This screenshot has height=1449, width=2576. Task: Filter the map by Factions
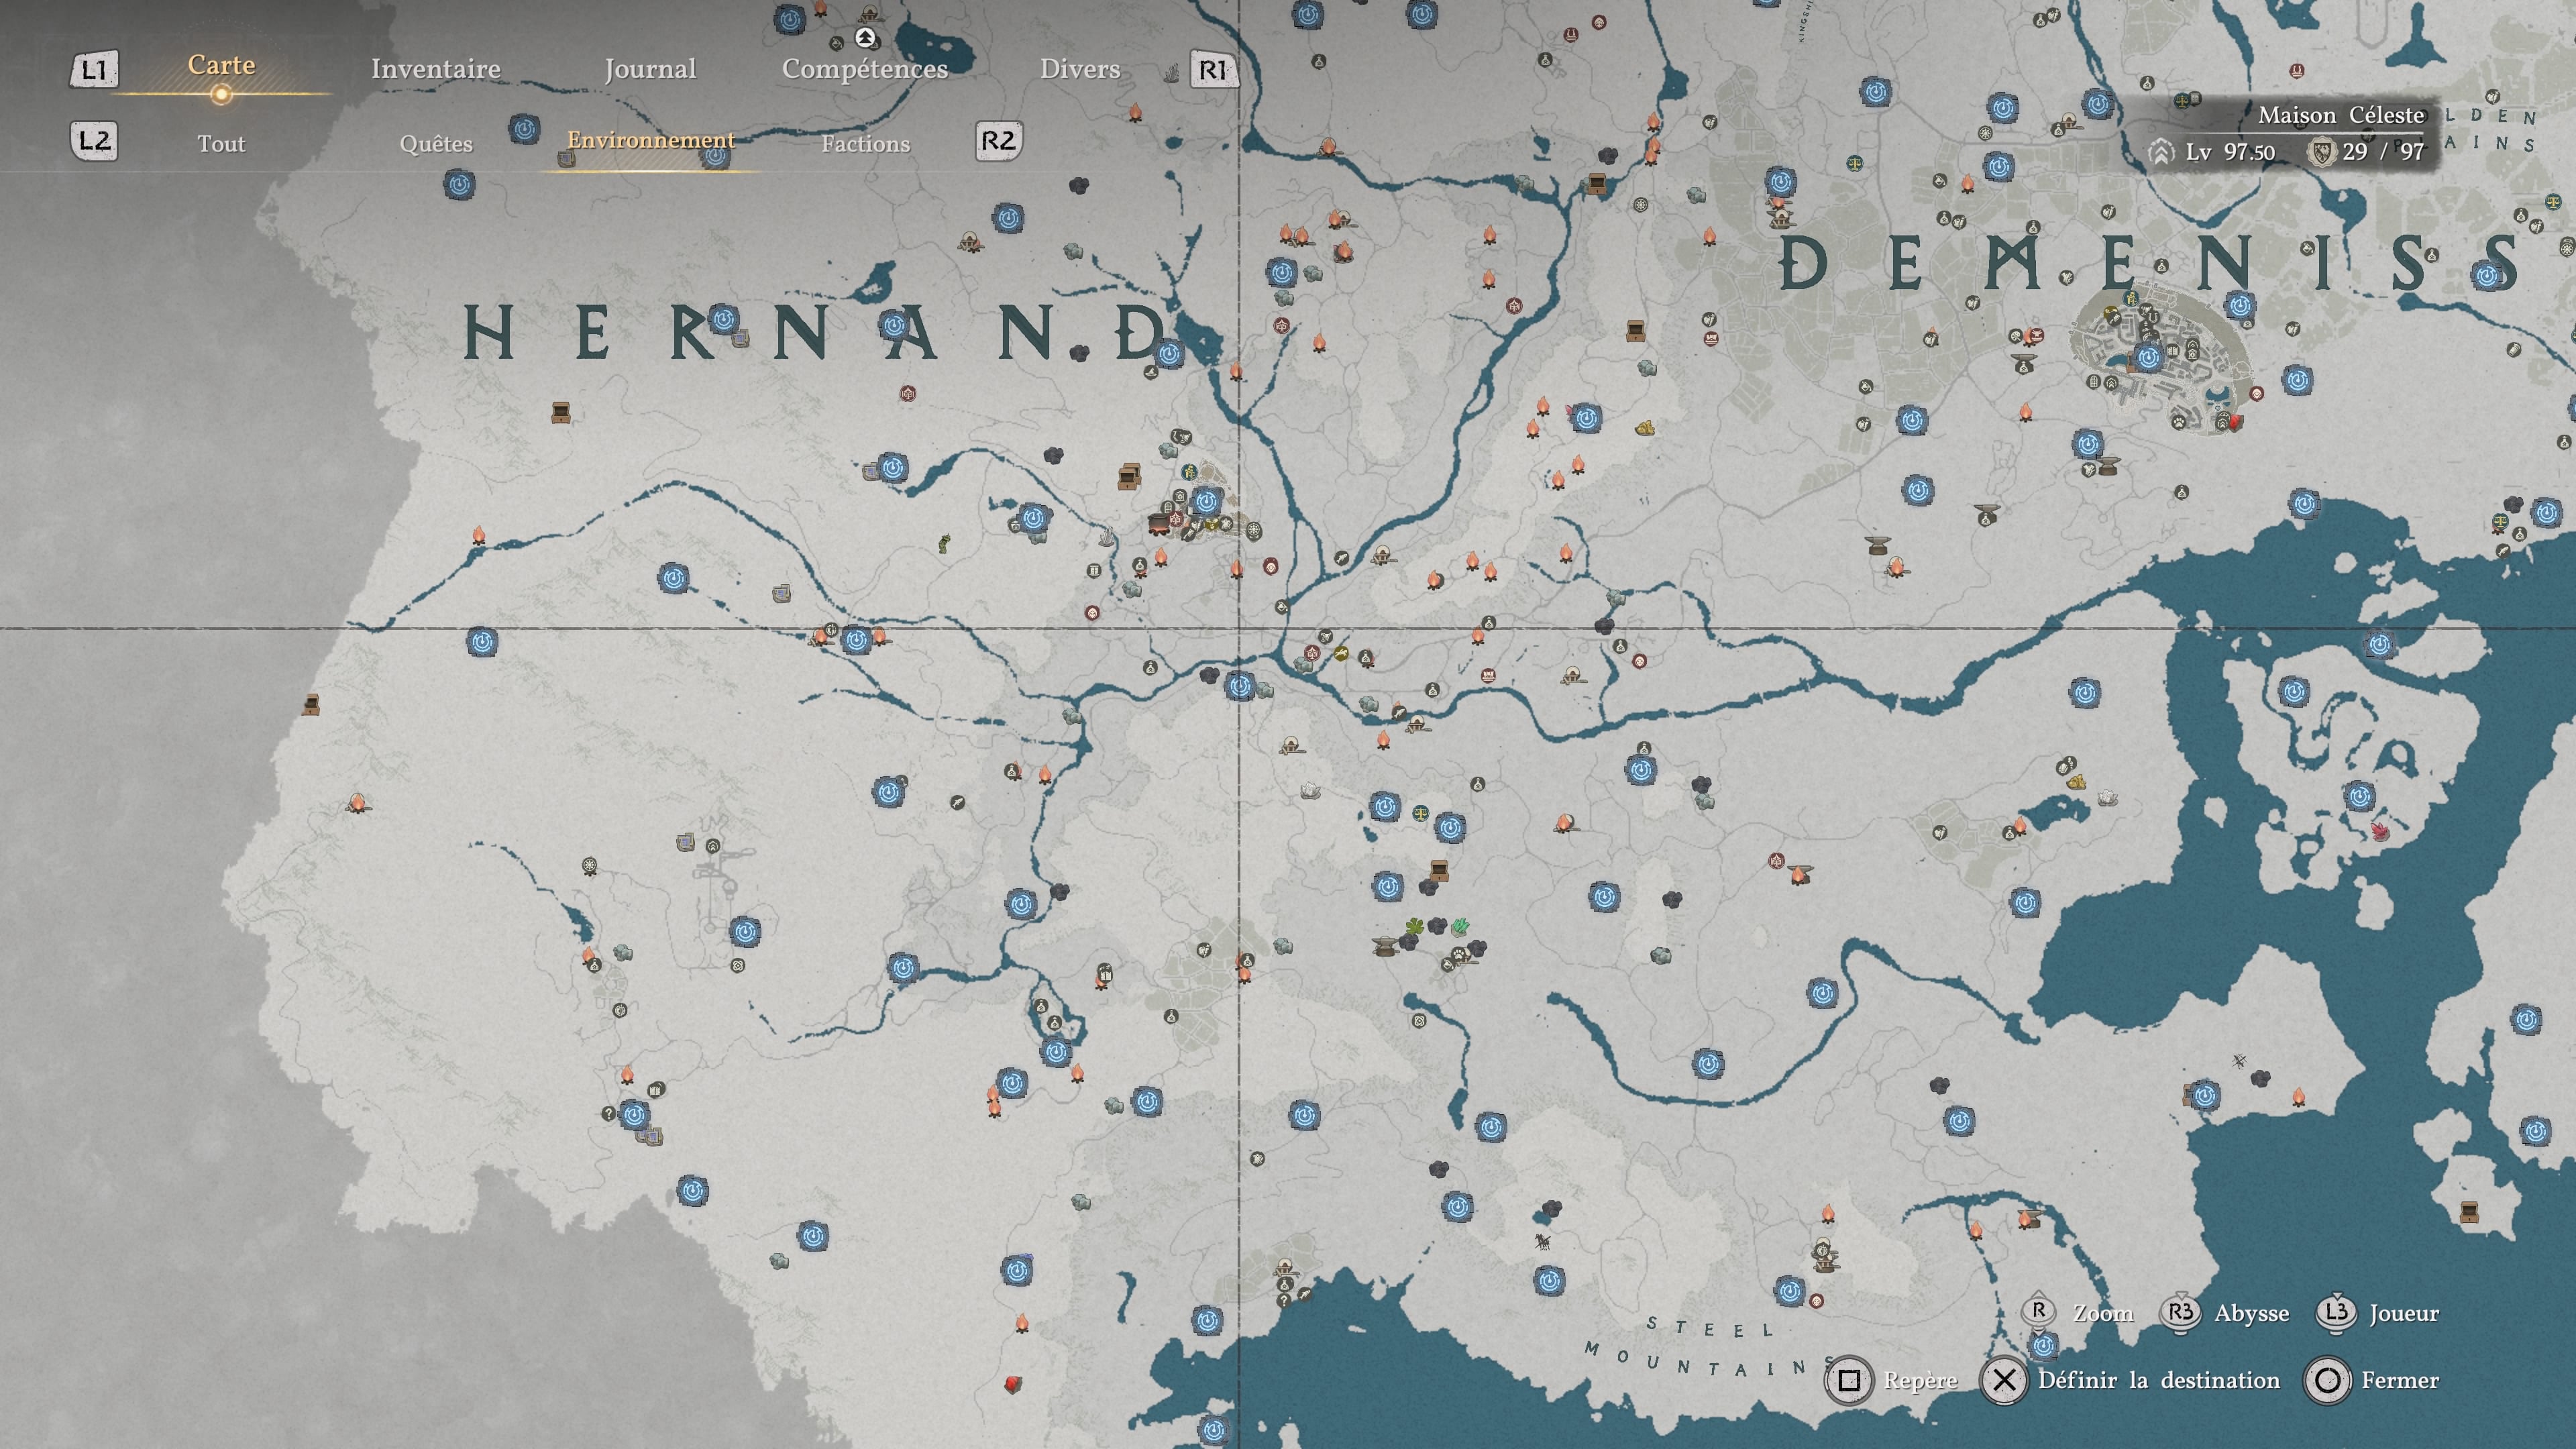coord(866,144)
